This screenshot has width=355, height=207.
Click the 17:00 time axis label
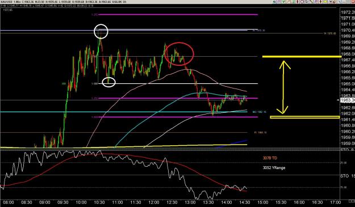point(335,202)
